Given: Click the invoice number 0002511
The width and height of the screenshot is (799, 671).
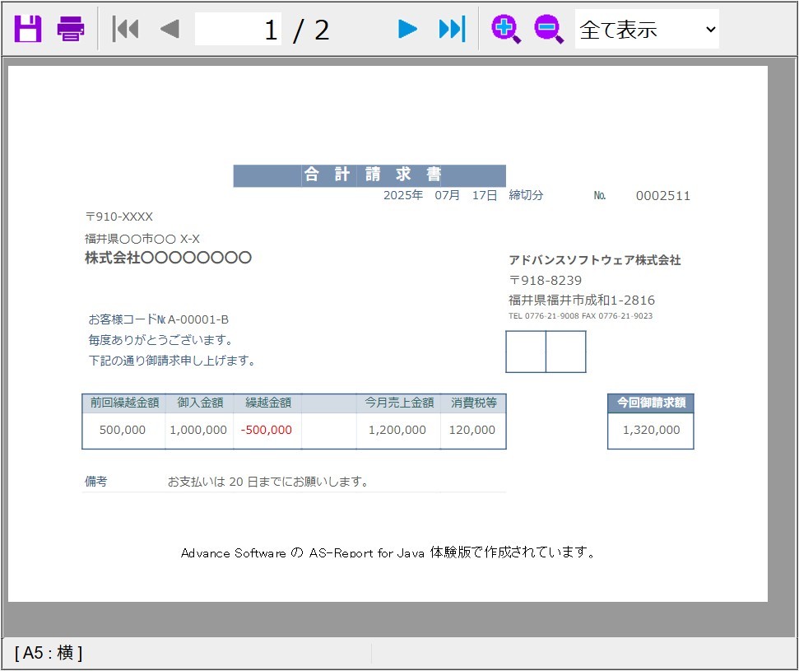Looking at the screenshot, I should (x=662, y=196).
